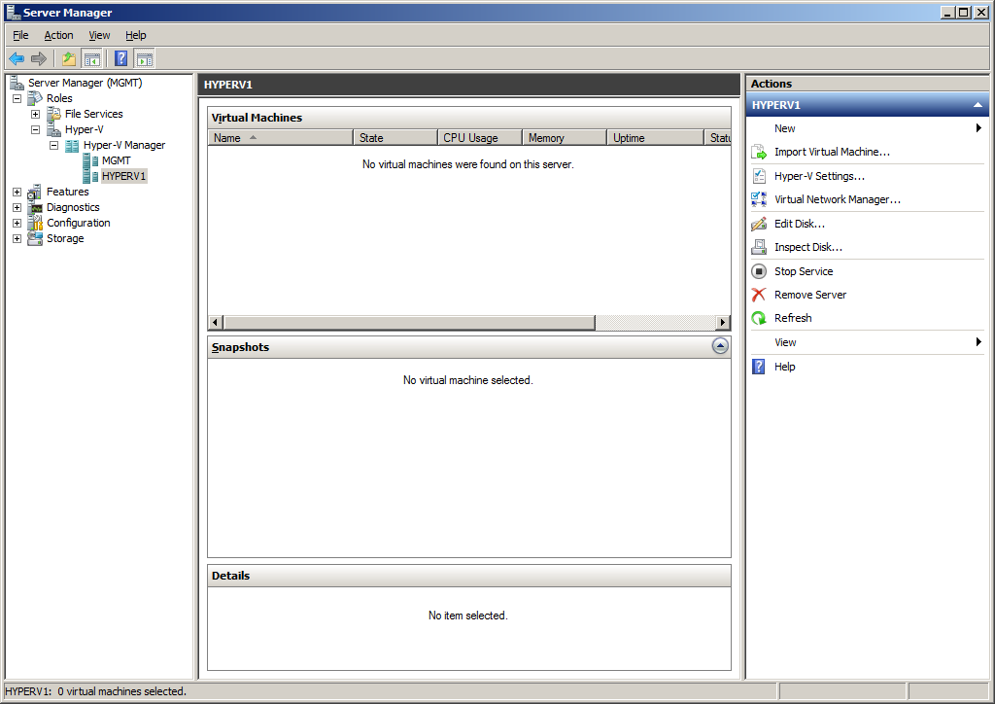Click the MGMT server icon in tree

point(90,160)
